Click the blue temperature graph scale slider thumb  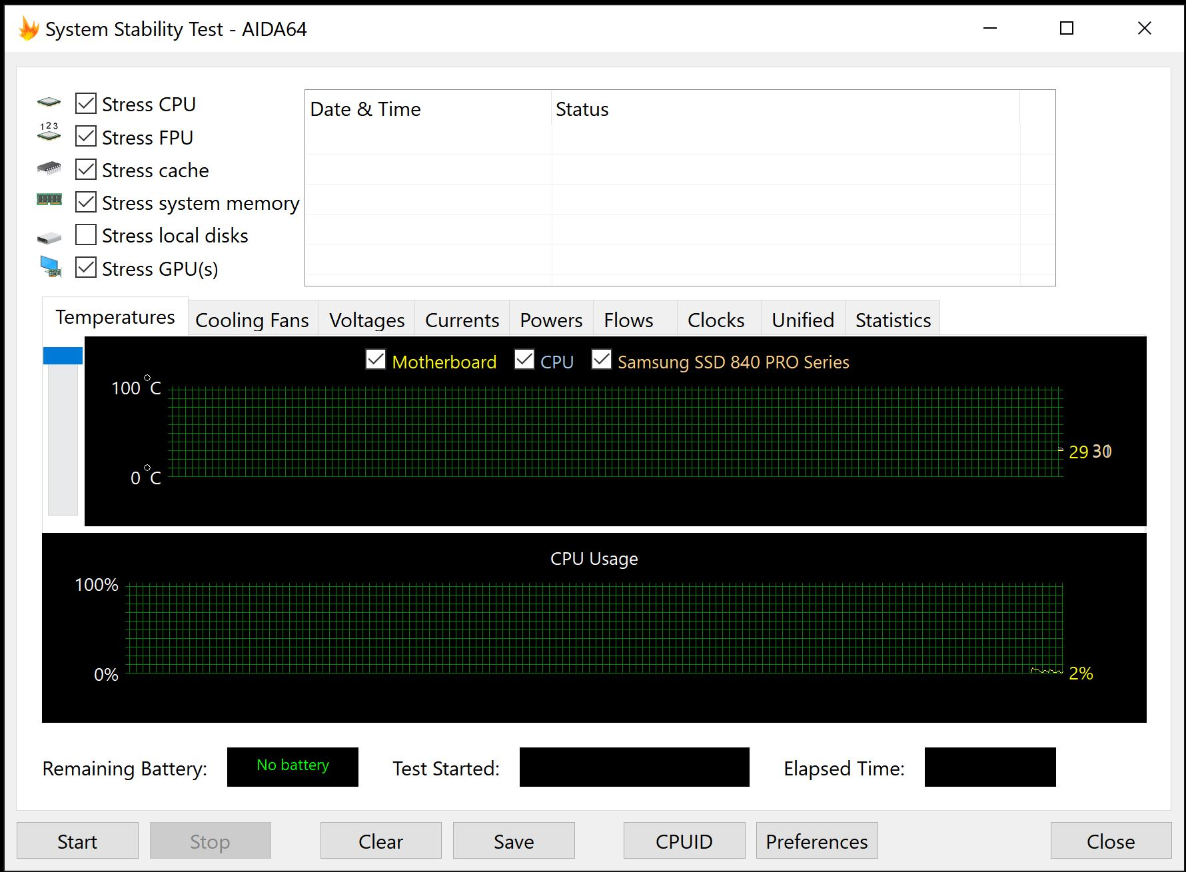pyautogui.click(x=63, y=356)
